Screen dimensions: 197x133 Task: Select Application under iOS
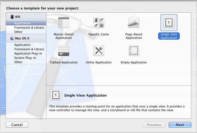(x=26, y=23)
